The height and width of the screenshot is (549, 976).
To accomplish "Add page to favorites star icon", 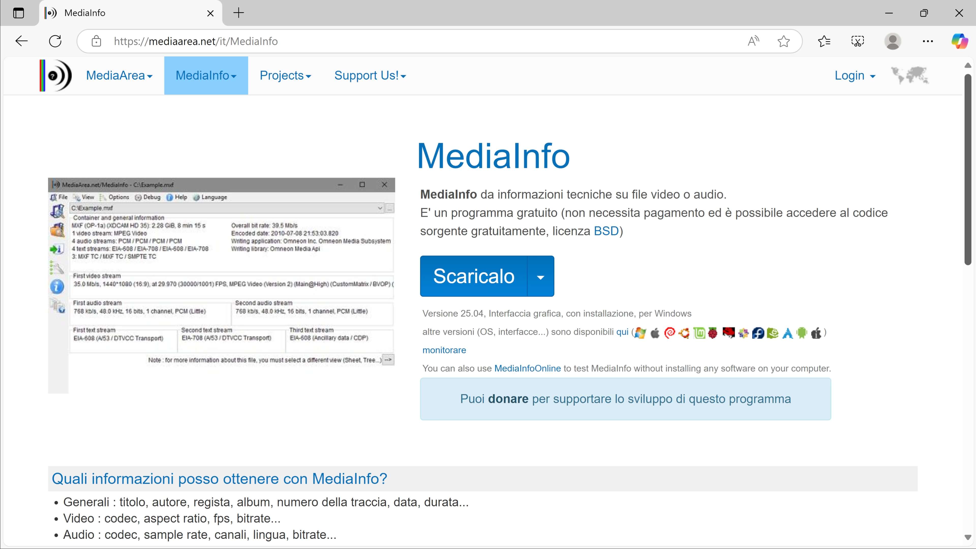I will tap(784, 41).
